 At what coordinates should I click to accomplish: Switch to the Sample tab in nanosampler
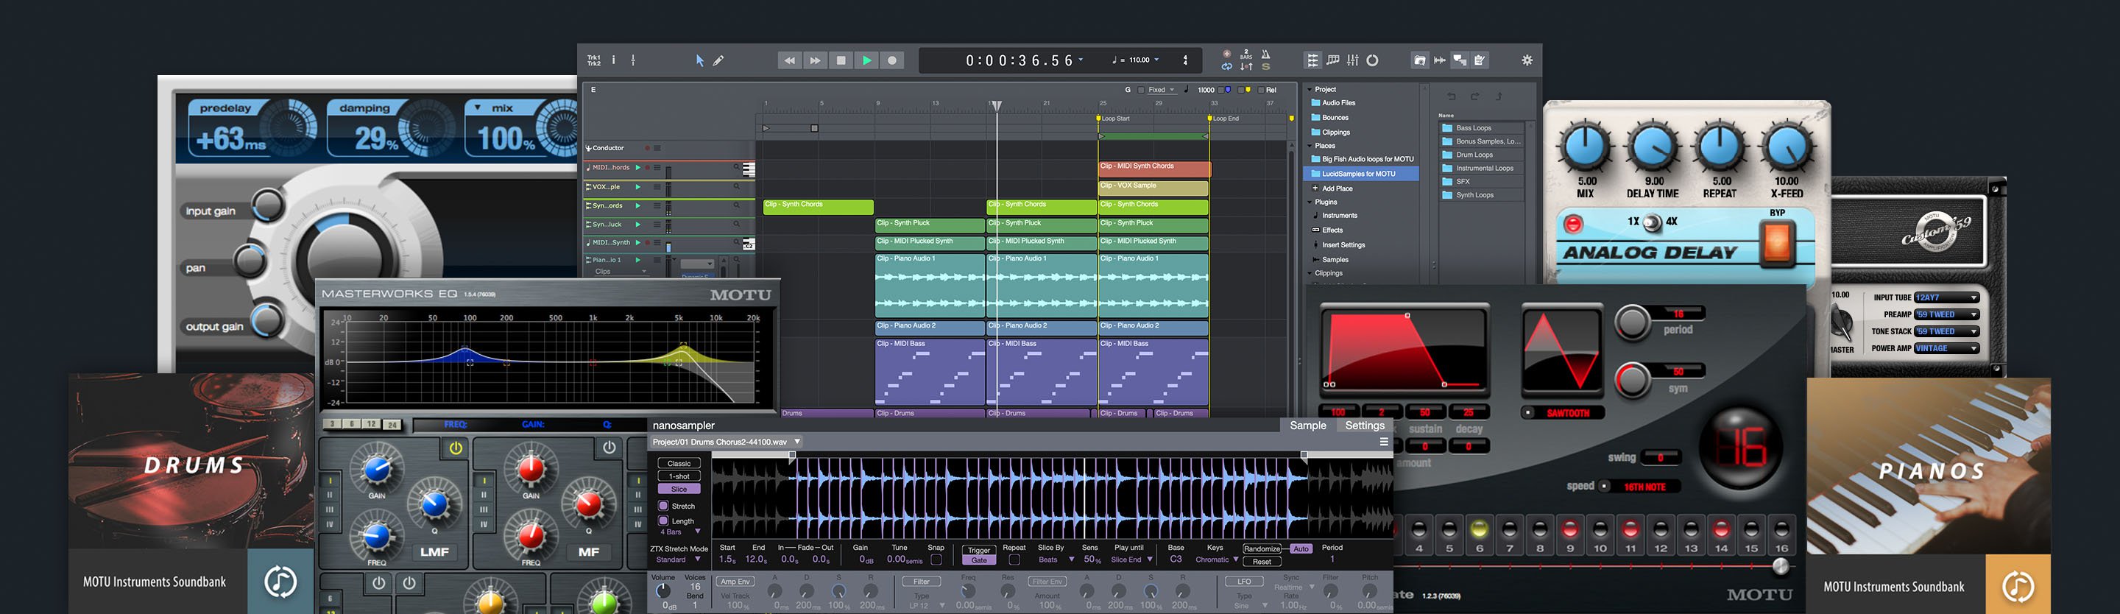pyautogui.click(x=1308, y=426)
